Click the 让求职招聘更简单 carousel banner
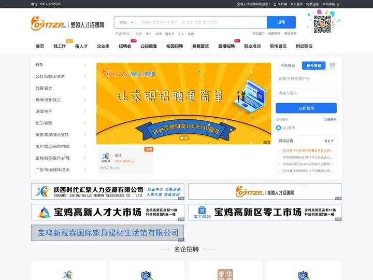Viewport: 373px width, 280px height. point(183,104)
